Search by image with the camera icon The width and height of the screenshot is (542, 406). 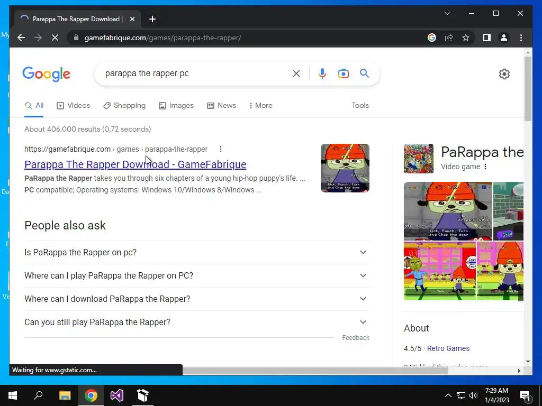tap(343, 73)
